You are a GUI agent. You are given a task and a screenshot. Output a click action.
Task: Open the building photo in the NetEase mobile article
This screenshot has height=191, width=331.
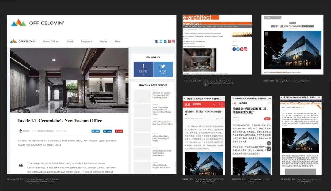[204, 163]
